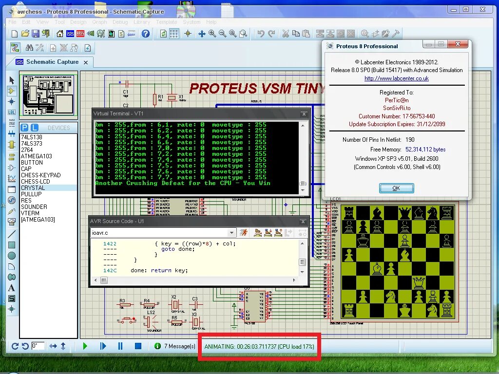Open the labcenter.co.uk link
499x374 pixels.
coord(397,78)
